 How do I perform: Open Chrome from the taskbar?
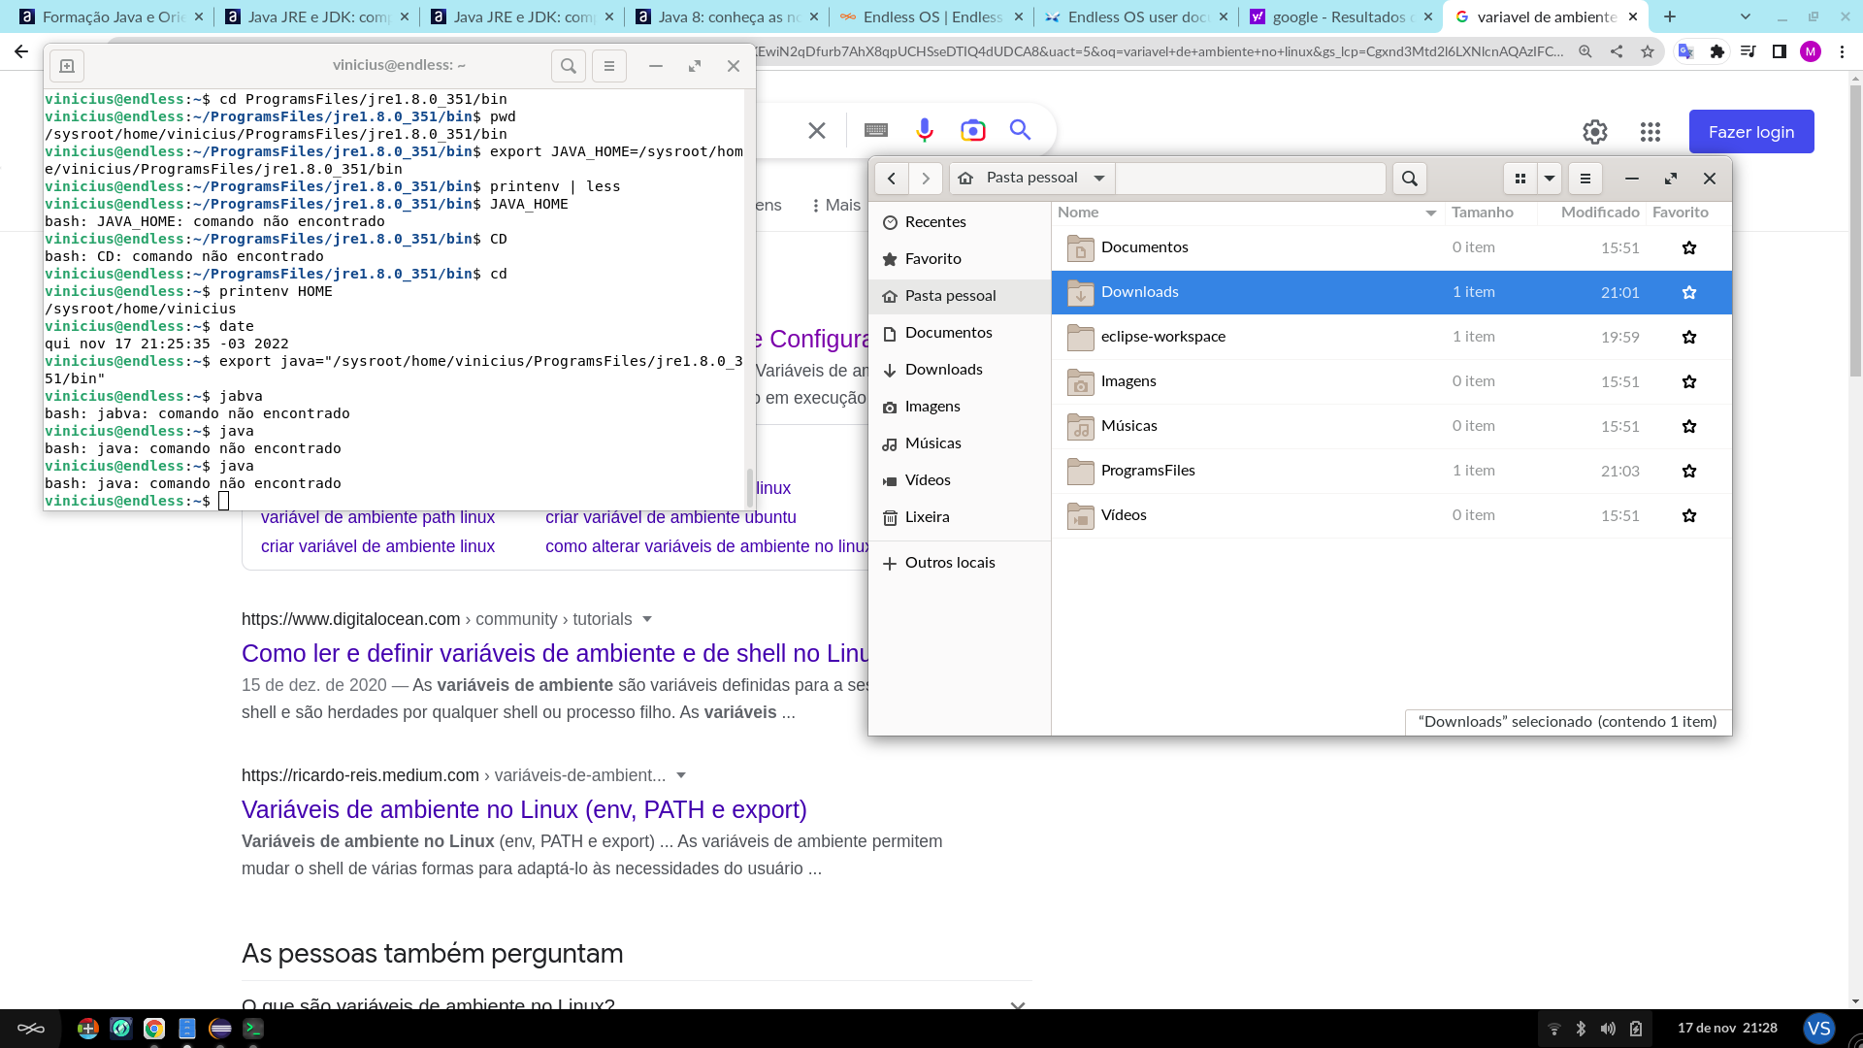coord(154,1029)
